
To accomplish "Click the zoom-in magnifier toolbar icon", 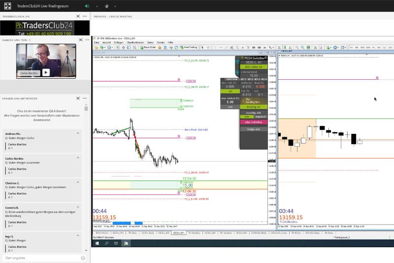I will [x=297, y=47].
